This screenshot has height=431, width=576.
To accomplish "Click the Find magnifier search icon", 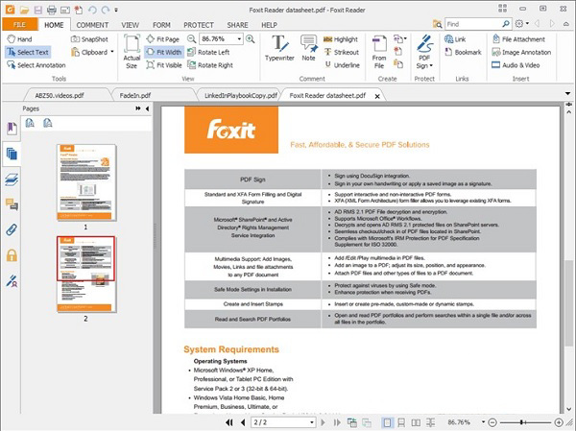I will pyautogui.click(x=506, y=24).
